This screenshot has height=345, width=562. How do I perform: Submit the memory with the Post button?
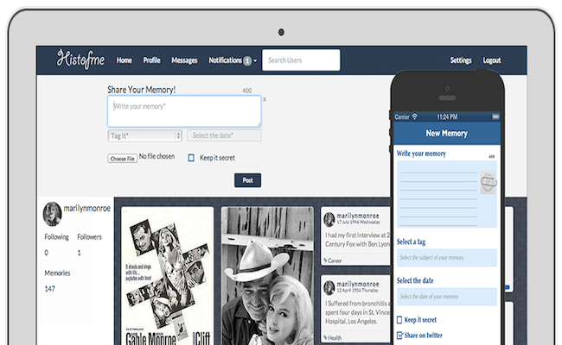pos(247,180)
